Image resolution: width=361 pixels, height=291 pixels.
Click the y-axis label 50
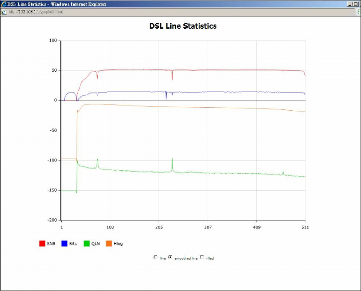point(54,70)
